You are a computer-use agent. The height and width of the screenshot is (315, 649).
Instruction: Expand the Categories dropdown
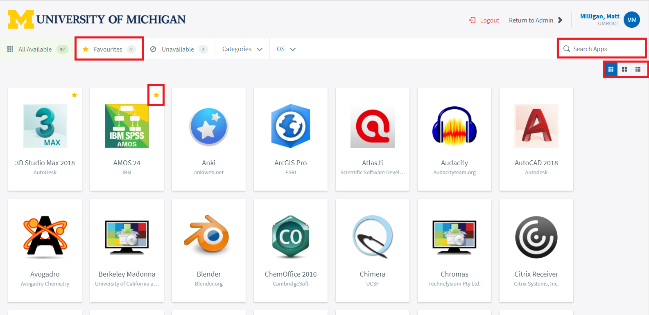[x=242, y=49]
